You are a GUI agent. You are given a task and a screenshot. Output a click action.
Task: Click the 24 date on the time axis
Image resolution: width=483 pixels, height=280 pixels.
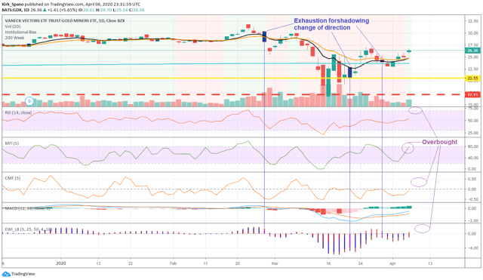[x=361, y=263]
